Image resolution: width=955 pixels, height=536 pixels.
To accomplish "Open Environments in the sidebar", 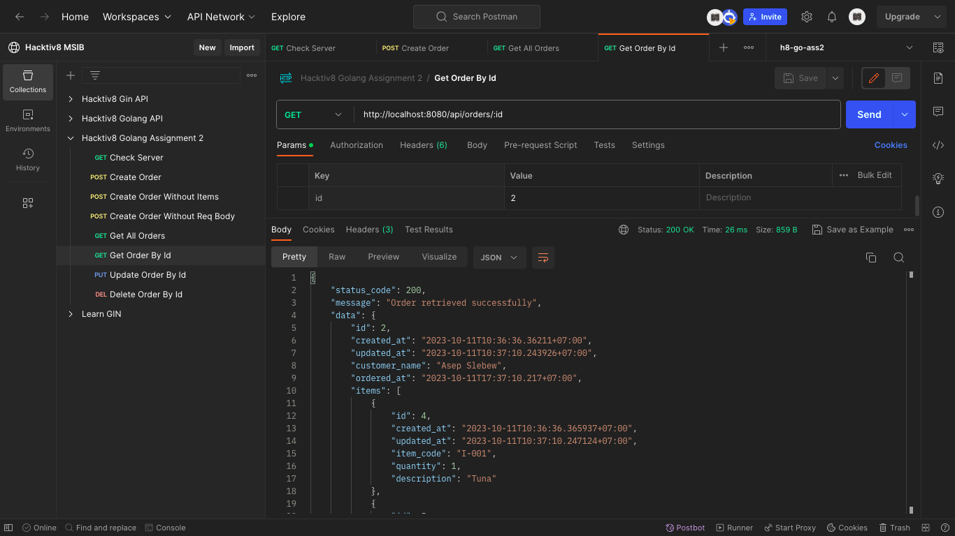I will tap(28, 121).
